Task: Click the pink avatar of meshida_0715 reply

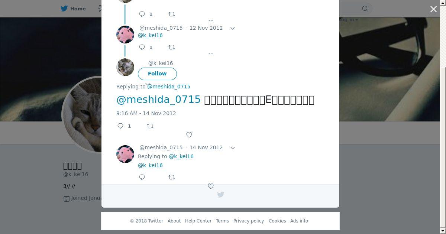Action: tap(125, 154)
